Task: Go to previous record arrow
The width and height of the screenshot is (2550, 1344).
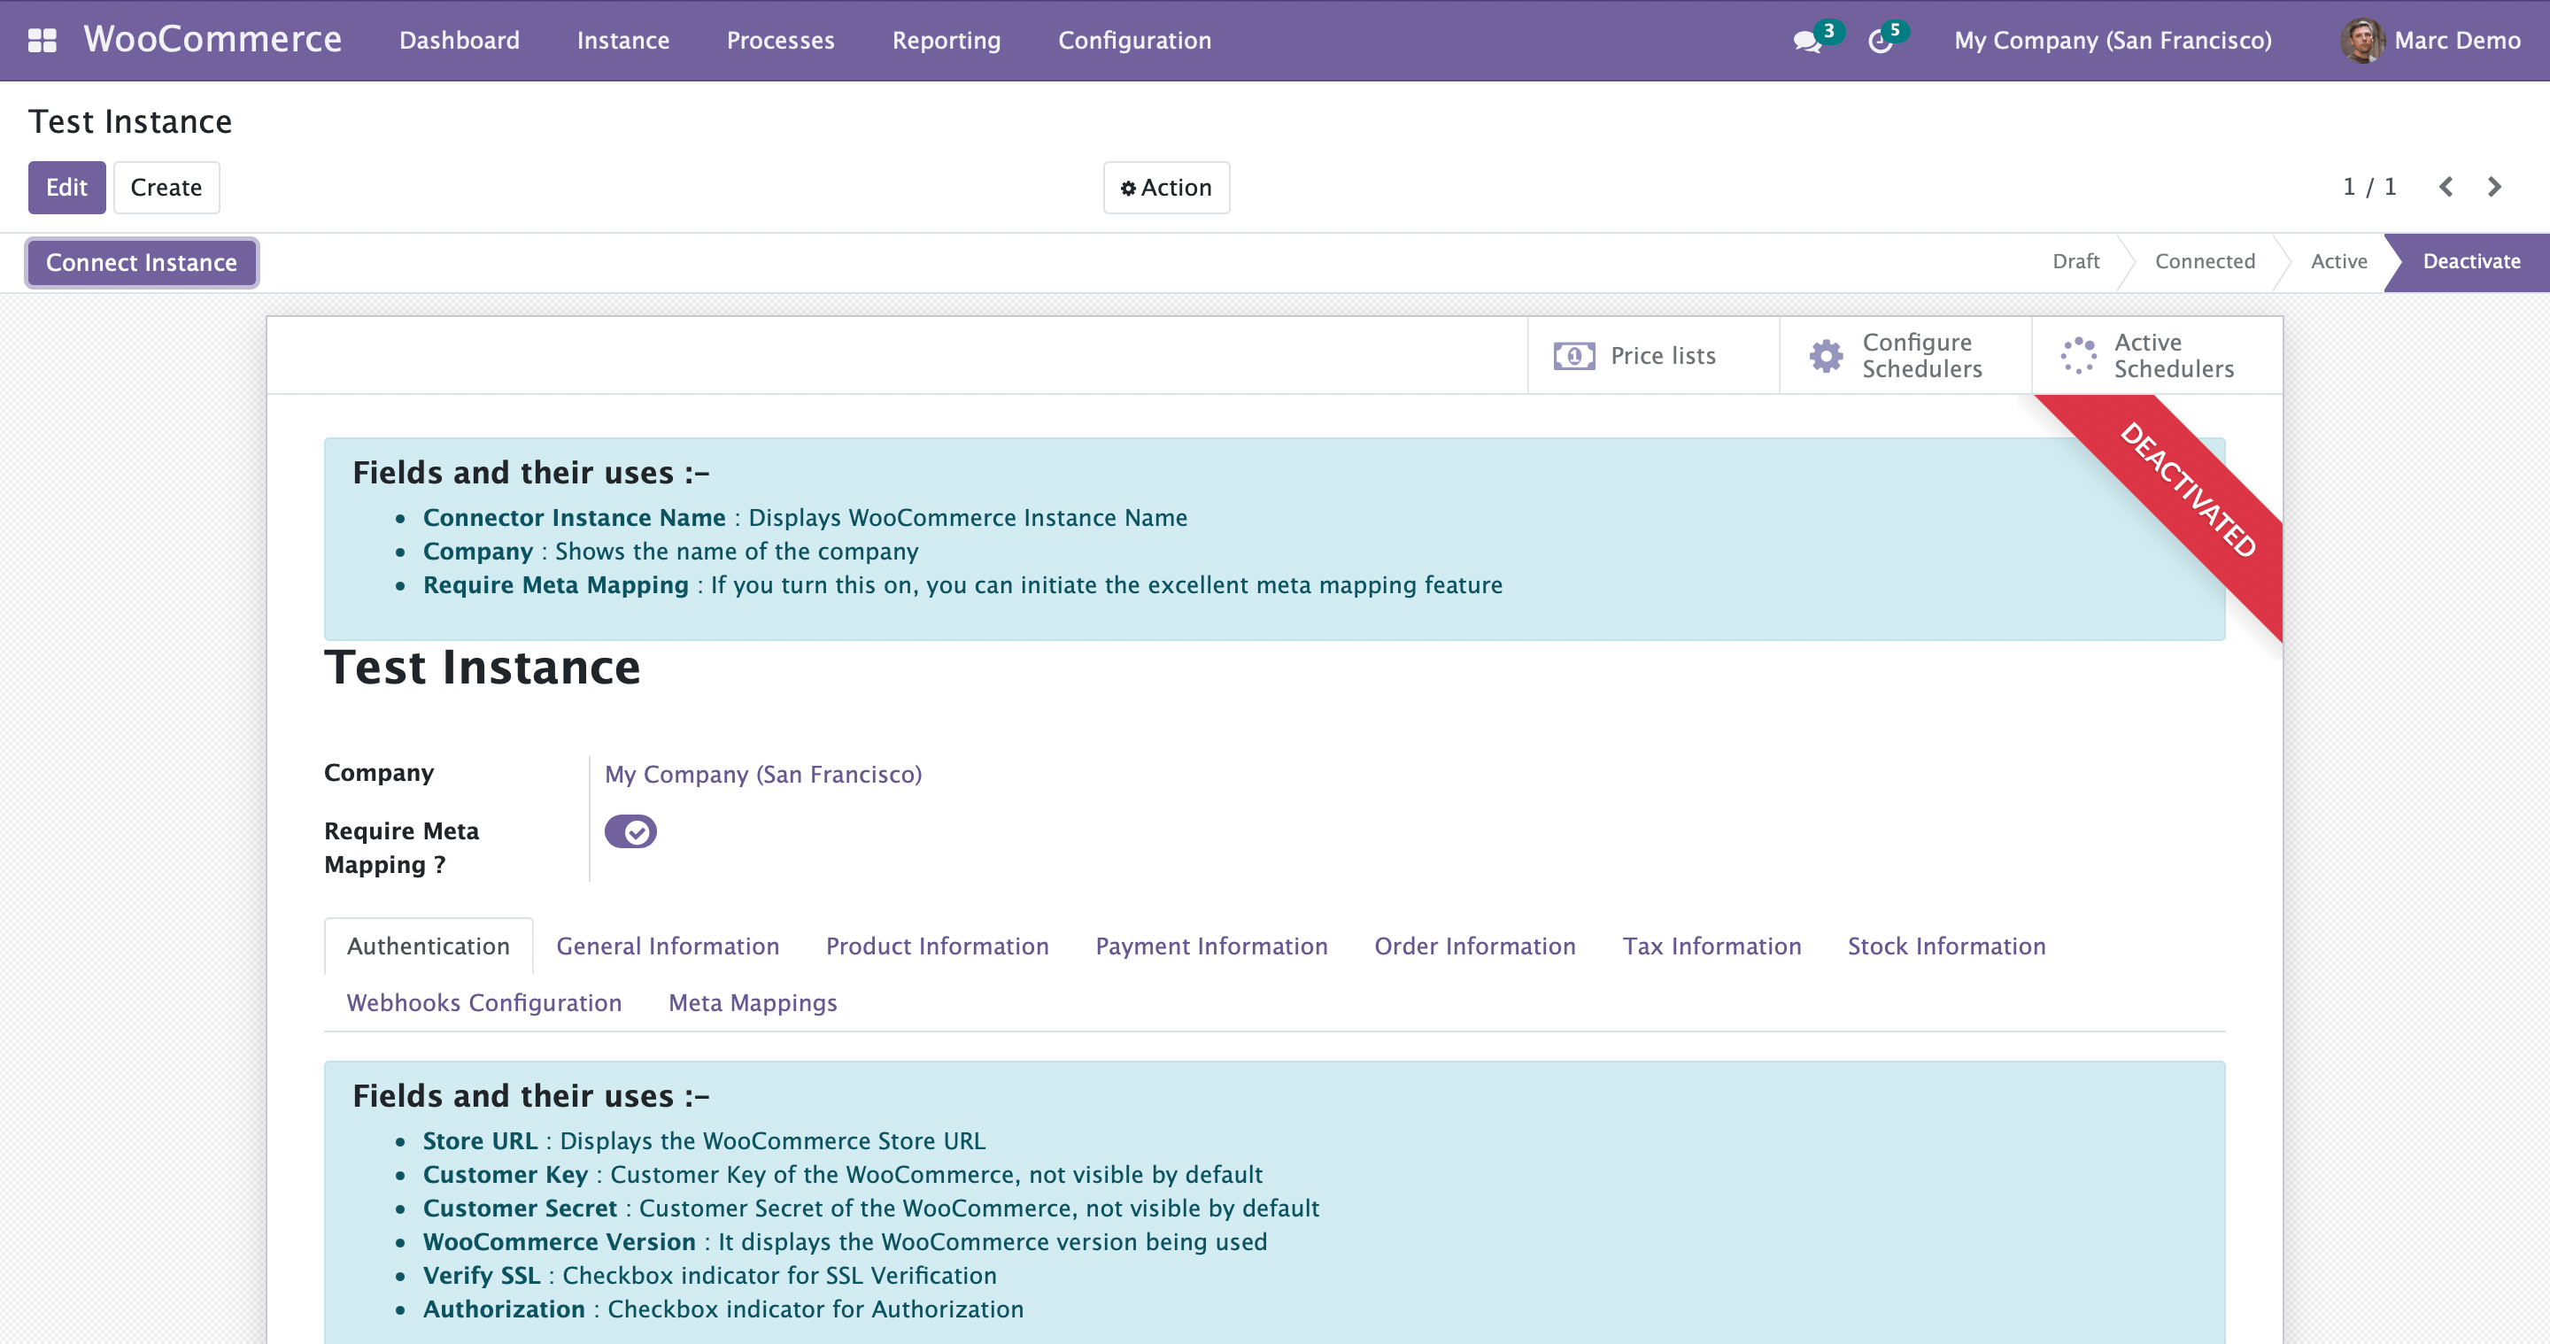Action: 2445,187
